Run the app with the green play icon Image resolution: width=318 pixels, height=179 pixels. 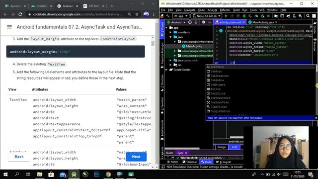pyautogui.click(x=226, y=16)
